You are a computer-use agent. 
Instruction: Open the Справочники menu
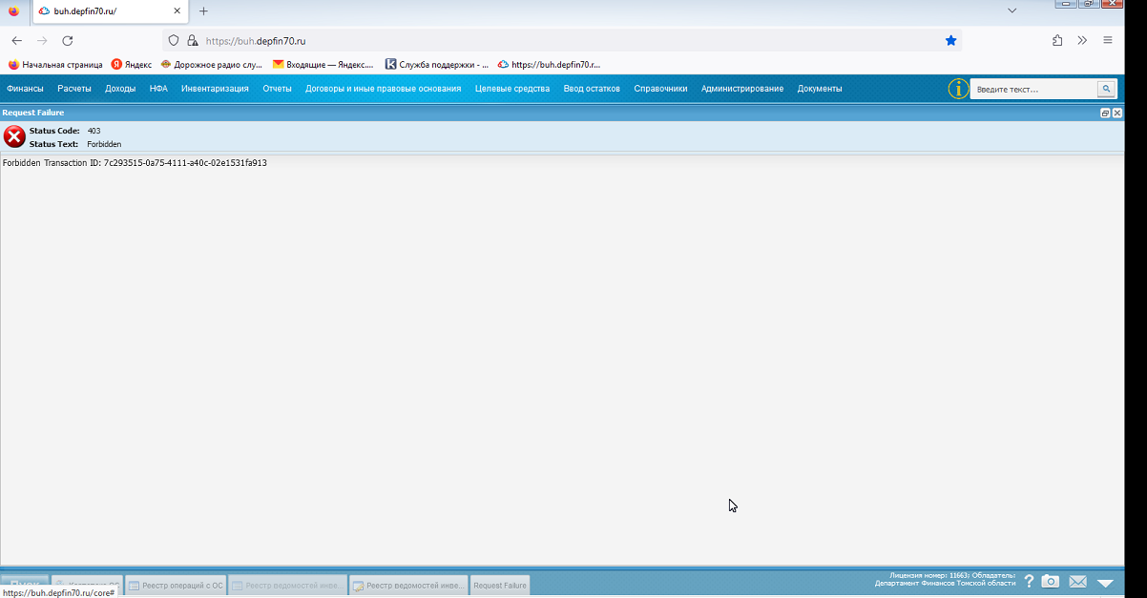[x=660, y=89]
